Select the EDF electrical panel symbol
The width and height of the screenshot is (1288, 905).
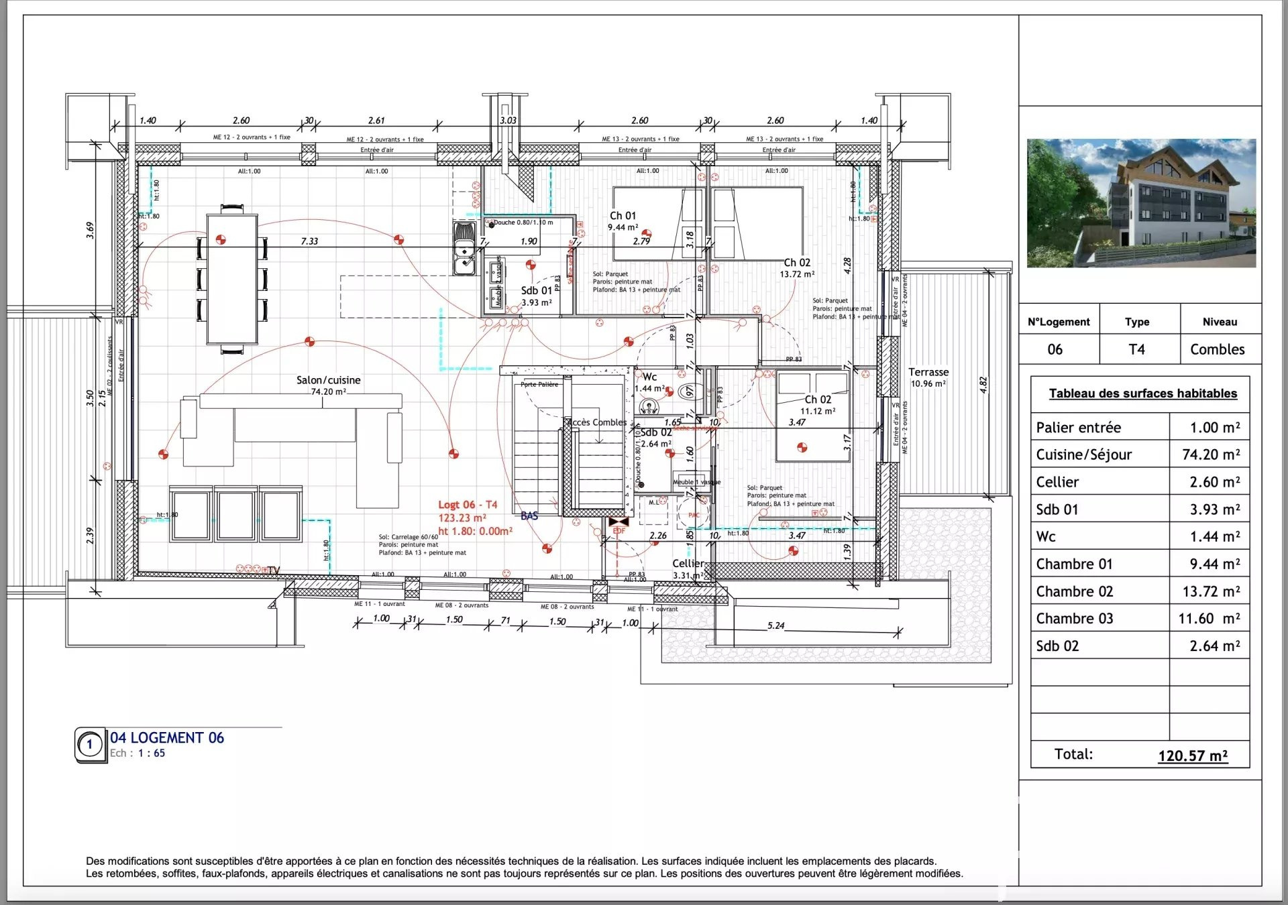tap(619, 522)
